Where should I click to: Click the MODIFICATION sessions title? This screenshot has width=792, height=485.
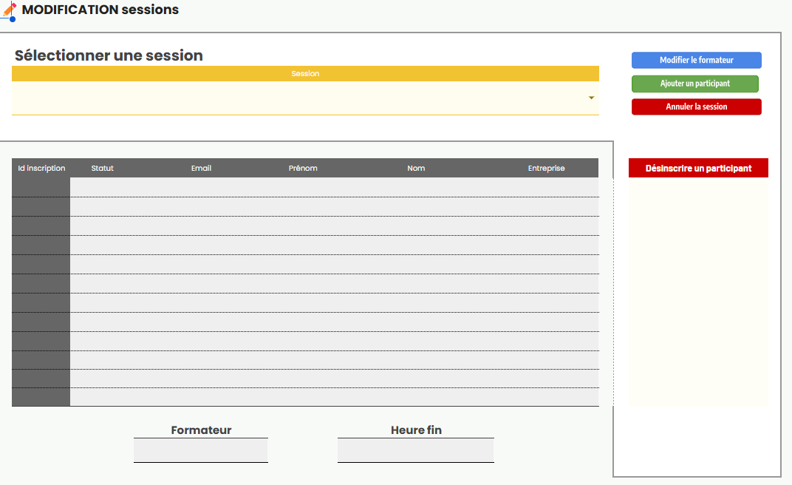[x=100, y=10]
